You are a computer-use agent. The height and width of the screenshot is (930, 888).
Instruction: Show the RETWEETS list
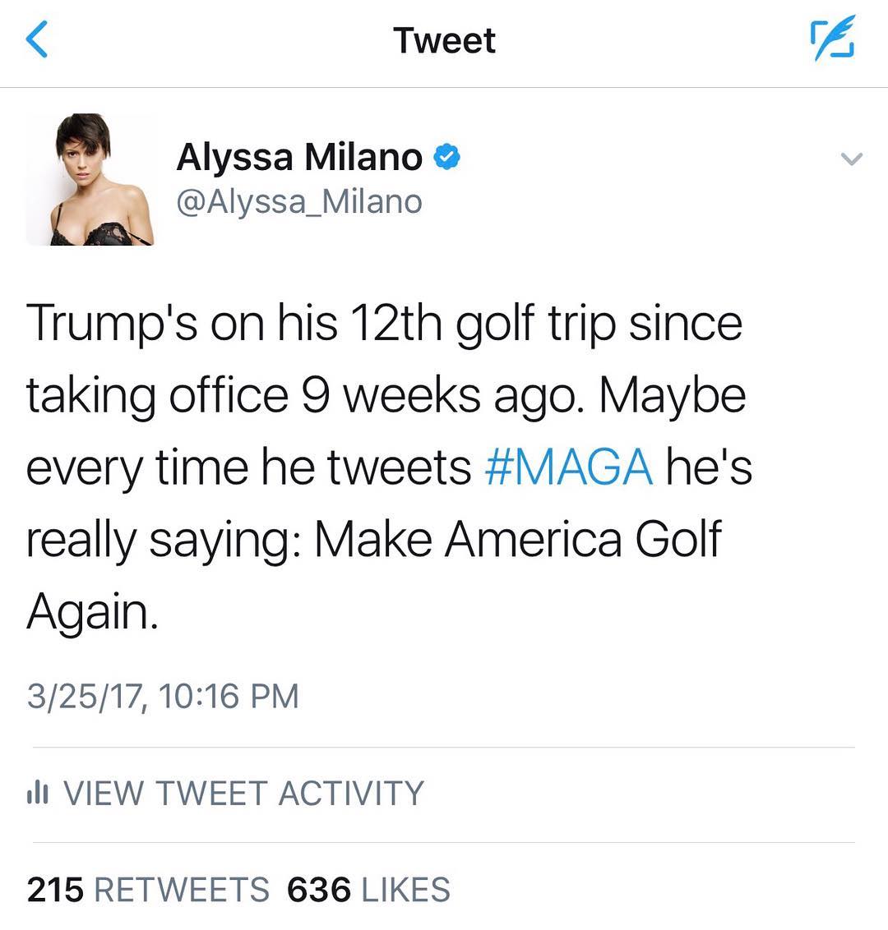[183, 890]
